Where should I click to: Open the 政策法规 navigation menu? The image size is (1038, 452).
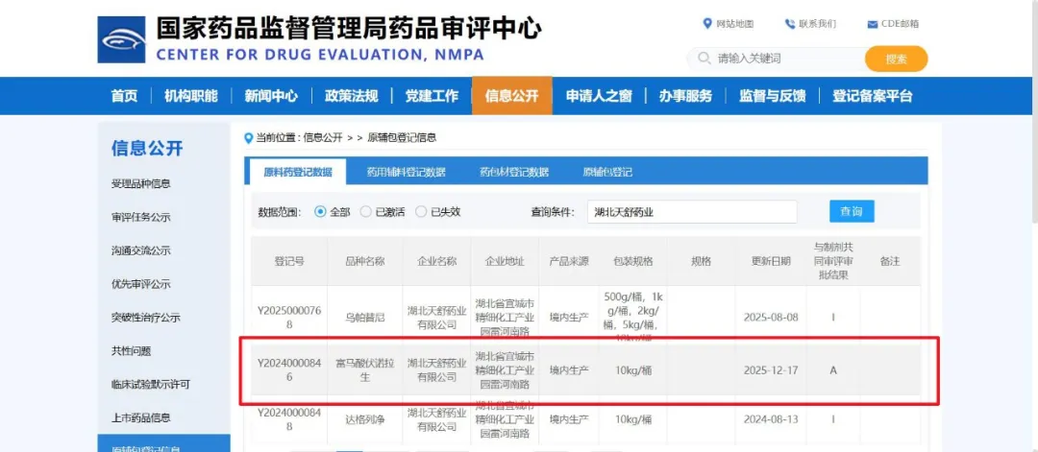pos(351,96)
